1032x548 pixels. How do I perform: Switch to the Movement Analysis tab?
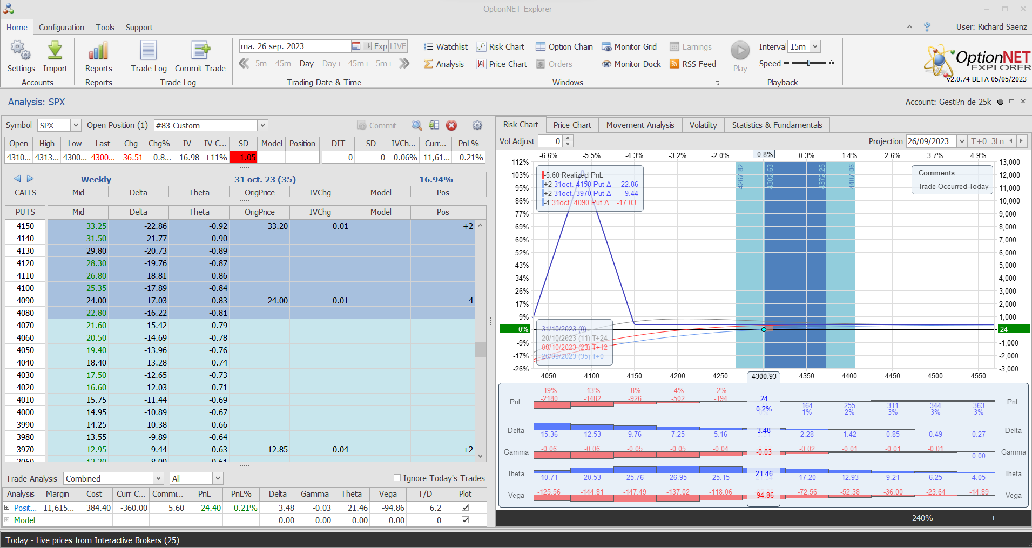[640, 125]
